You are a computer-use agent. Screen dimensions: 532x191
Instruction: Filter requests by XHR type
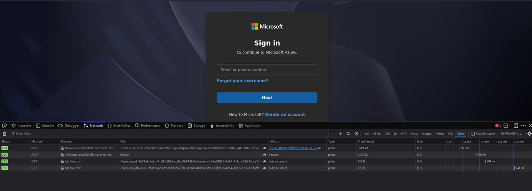point(403,134)
